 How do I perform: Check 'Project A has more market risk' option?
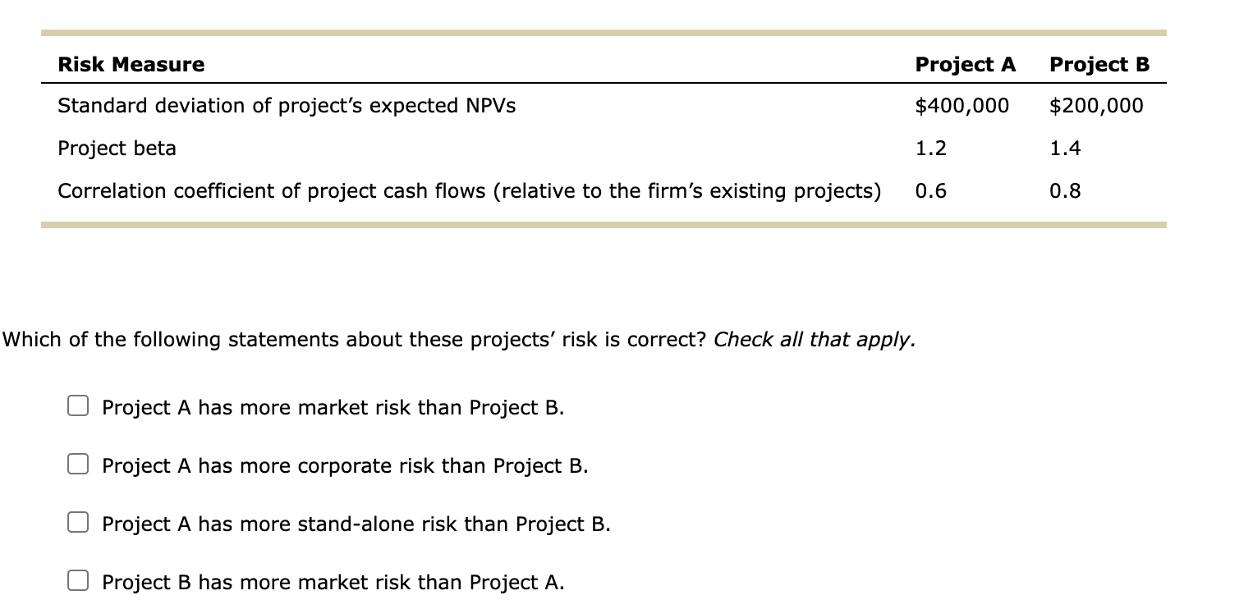[78, 405]
